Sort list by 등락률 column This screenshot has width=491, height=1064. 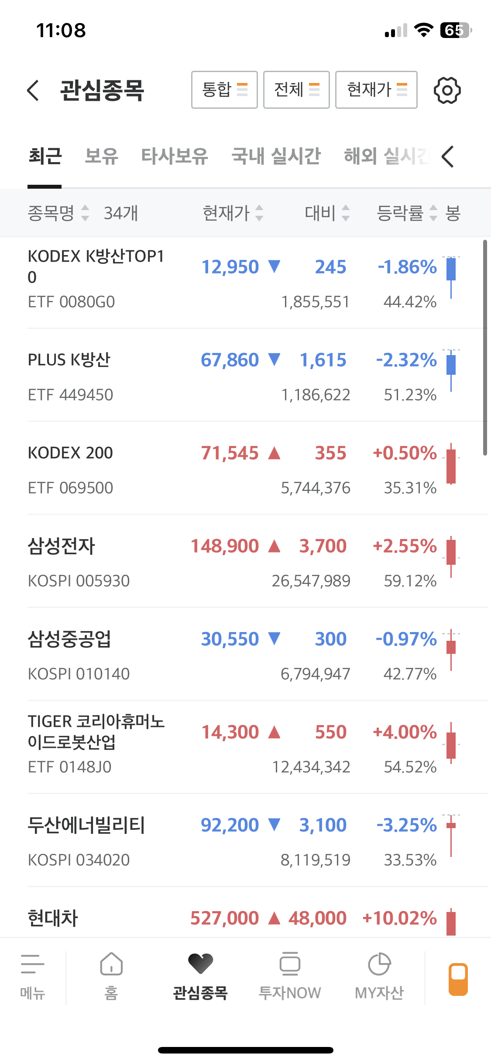point(407,213)
